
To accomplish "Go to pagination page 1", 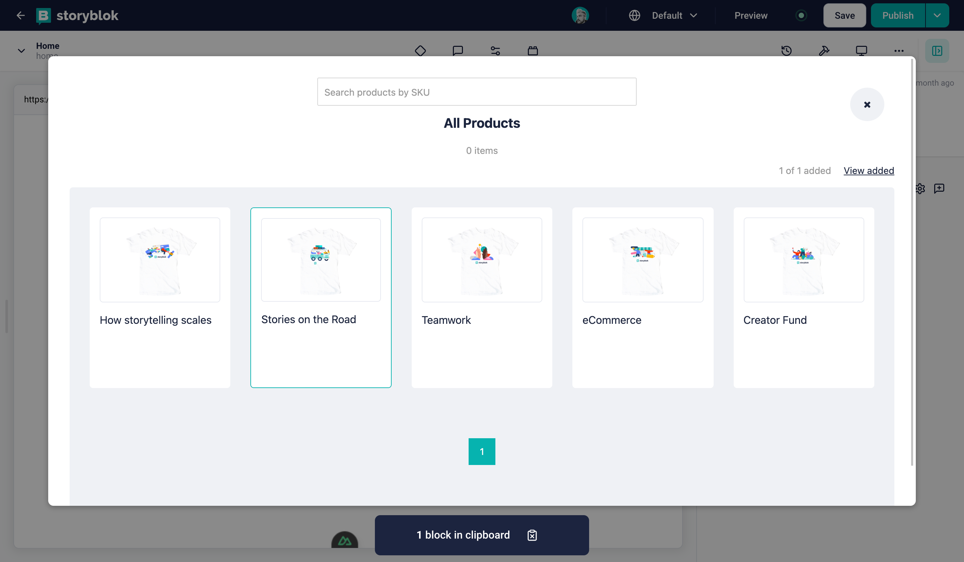I will tap(482, 452).
